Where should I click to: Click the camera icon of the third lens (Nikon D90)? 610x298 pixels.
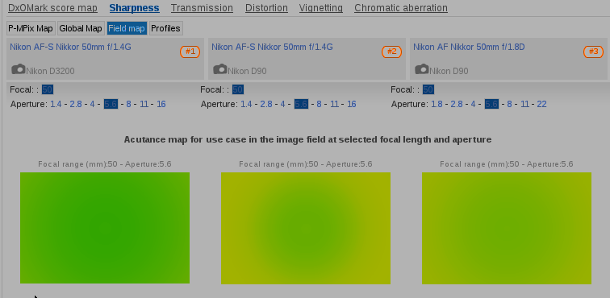422,69
